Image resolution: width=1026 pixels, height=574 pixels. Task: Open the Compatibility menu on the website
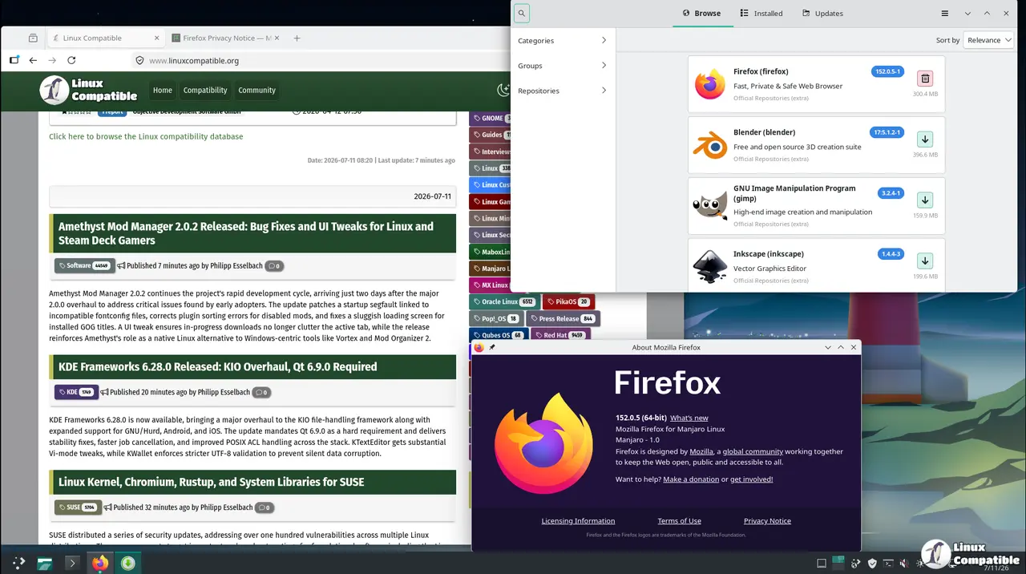tap(205, 91)
